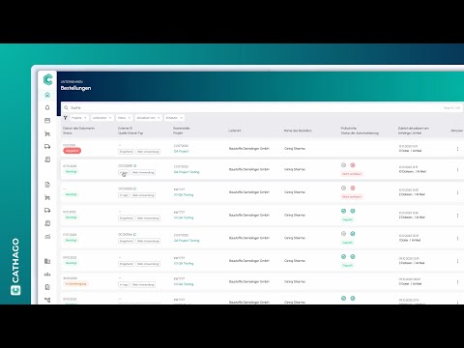This screenshot has width=464, height=348.
Task: Open the card icon below the bell
Action: tap(47, 121)
